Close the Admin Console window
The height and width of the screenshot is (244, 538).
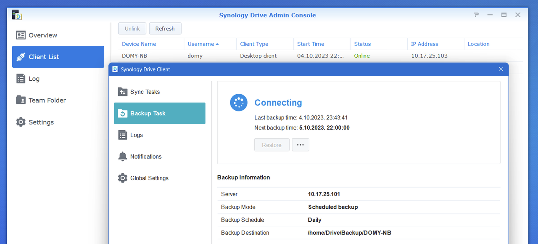(x=518, y=15)
